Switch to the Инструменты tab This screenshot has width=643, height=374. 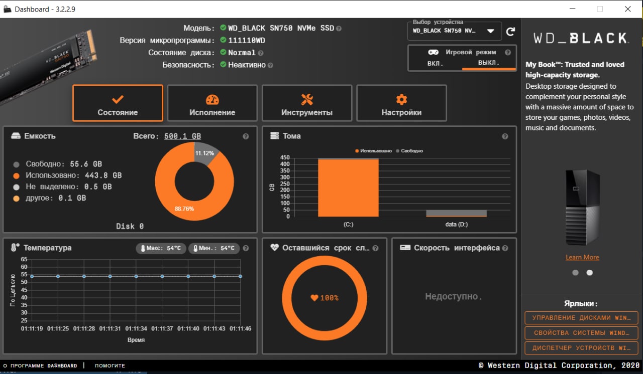click(307, 103)
